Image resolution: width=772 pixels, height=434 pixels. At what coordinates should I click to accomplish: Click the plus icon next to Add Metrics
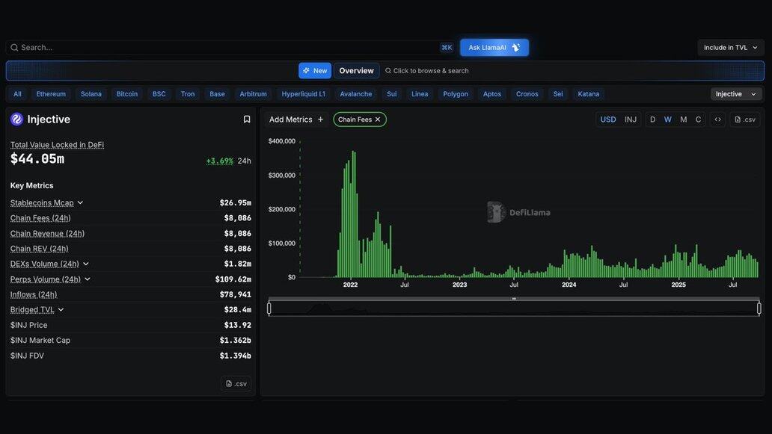[x=320, y=120]
